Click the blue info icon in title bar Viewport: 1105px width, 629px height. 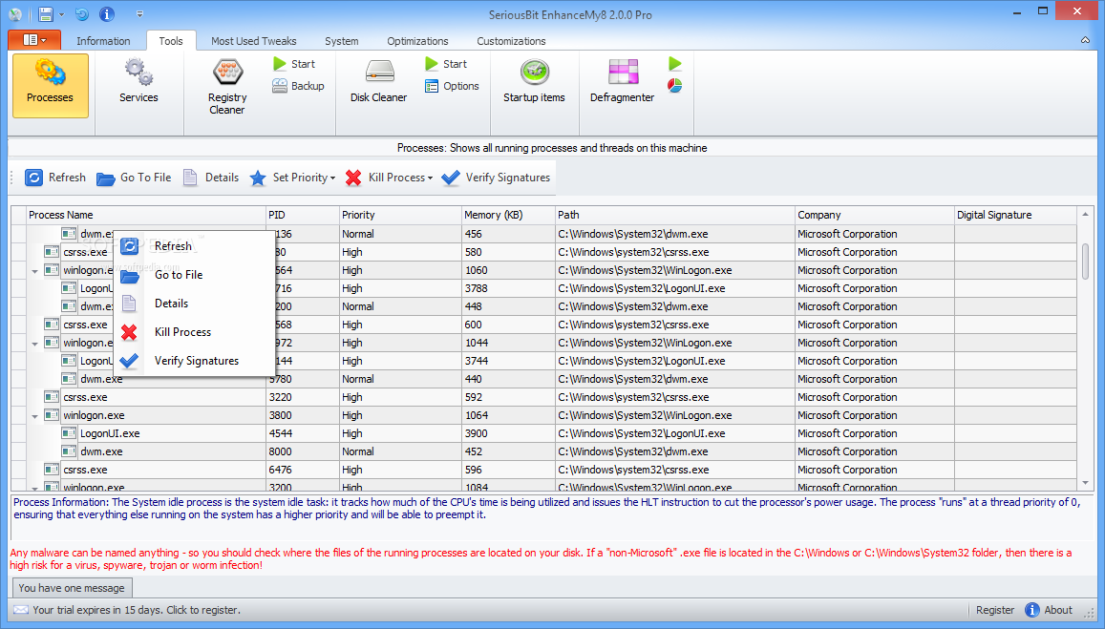tap(106, 14)
